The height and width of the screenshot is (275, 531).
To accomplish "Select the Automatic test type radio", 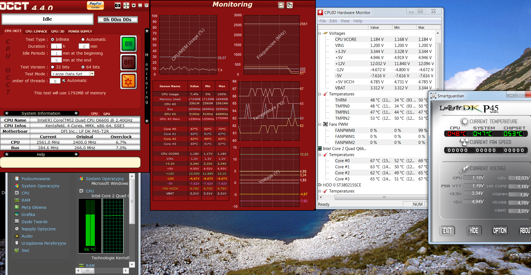I will point(83,39).
